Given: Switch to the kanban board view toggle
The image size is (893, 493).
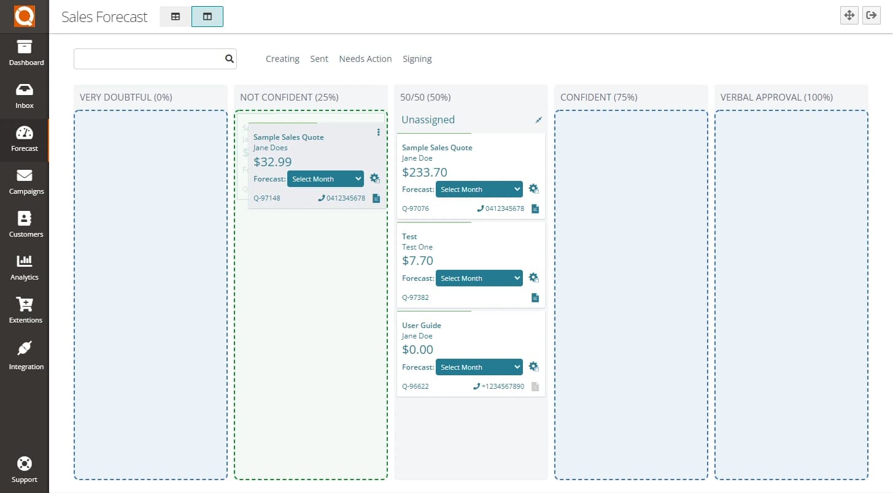Looking at the screenshot, I should click(x=207, y=17).
